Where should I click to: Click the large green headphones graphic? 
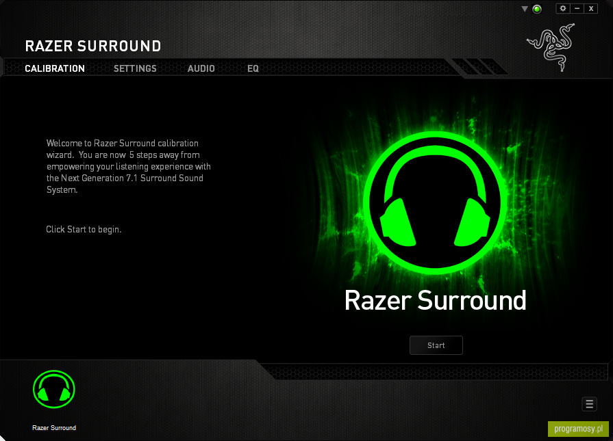click(435, 202)
